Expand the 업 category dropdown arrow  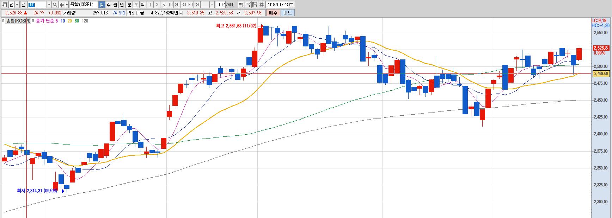(17, 5)
